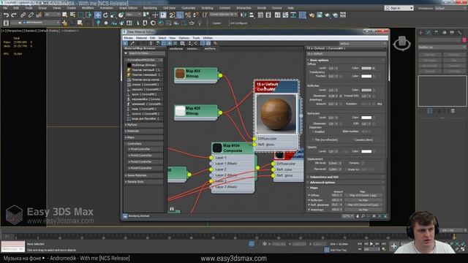Open the Modes menu in Material Editor

128,38
